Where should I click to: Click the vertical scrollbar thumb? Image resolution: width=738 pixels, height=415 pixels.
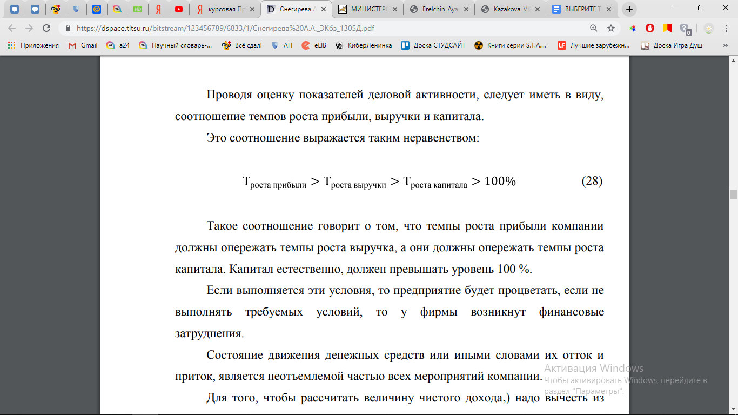pos(733,195)
